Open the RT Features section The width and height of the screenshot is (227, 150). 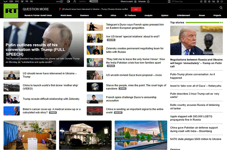(x=130, y=15)
